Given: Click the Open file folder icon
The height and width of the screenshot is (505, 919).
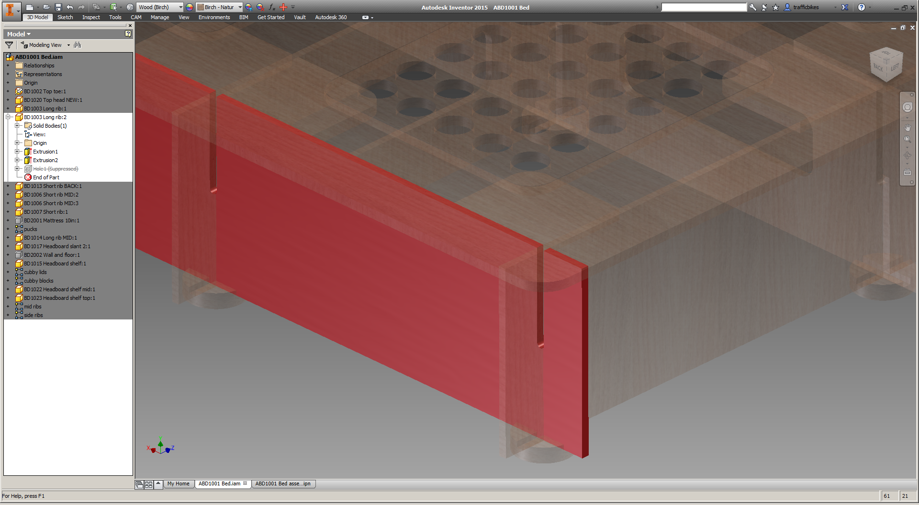Looking at the screenshot, I should pos(46,7).
